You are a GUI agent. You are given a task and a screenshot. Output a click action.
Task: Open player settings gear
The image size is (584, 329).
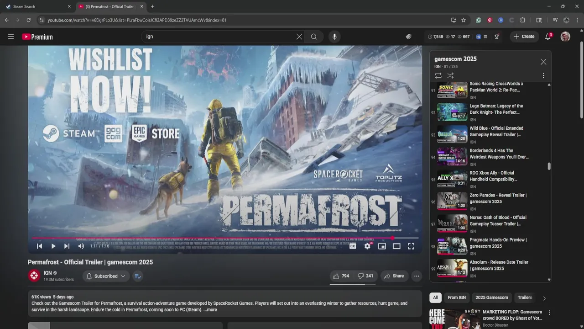pyautogui.click(x=367, y=246)
